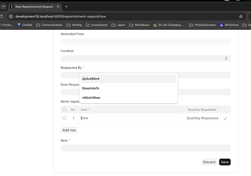Discard the replenishment request

(x=209, y=162)
